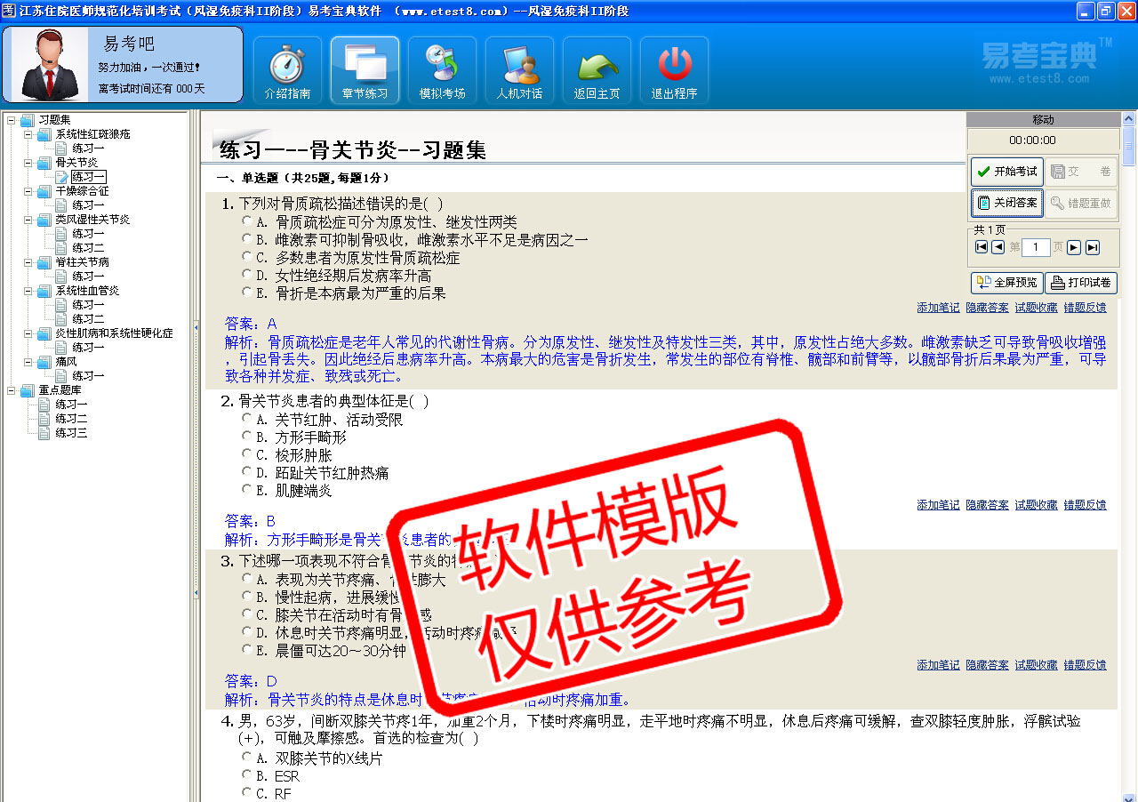Click the vertical scrollbar down arrow

pos(1129,796)
